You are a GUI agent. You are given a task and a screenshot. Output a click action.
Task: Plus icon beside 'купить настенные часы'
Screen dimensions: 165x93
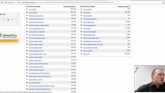pos(27,38)
